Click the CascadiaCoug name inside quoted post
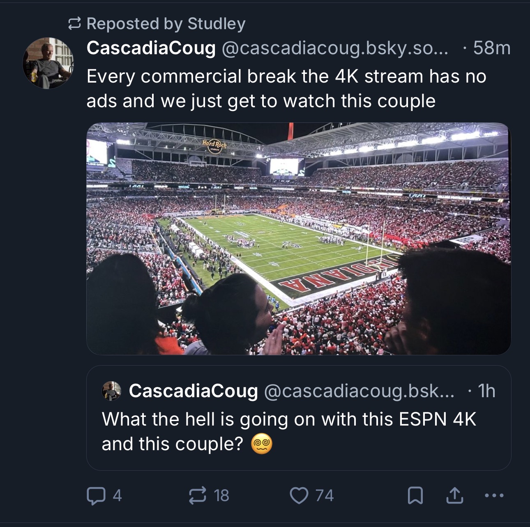This screenshot has width=530, height=527. pos(193,391)
